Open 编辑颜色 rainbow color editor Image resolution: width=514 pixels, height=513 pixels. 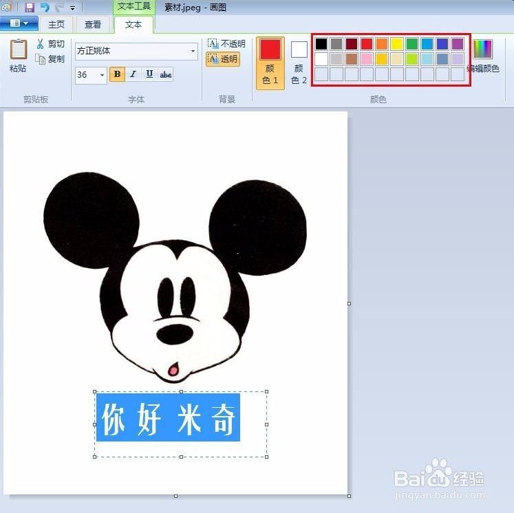(483, 56)
